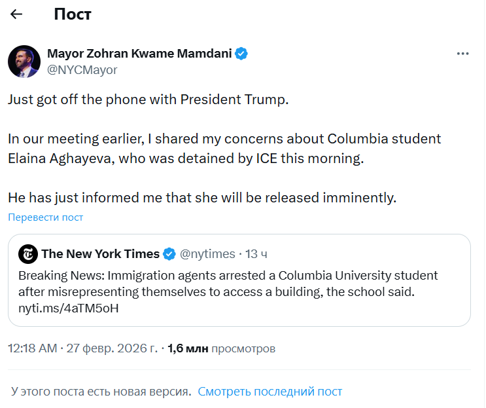Select the tweet text about President Trump
This screenshot has height=408, width=486.
click(x=148, y=100)
